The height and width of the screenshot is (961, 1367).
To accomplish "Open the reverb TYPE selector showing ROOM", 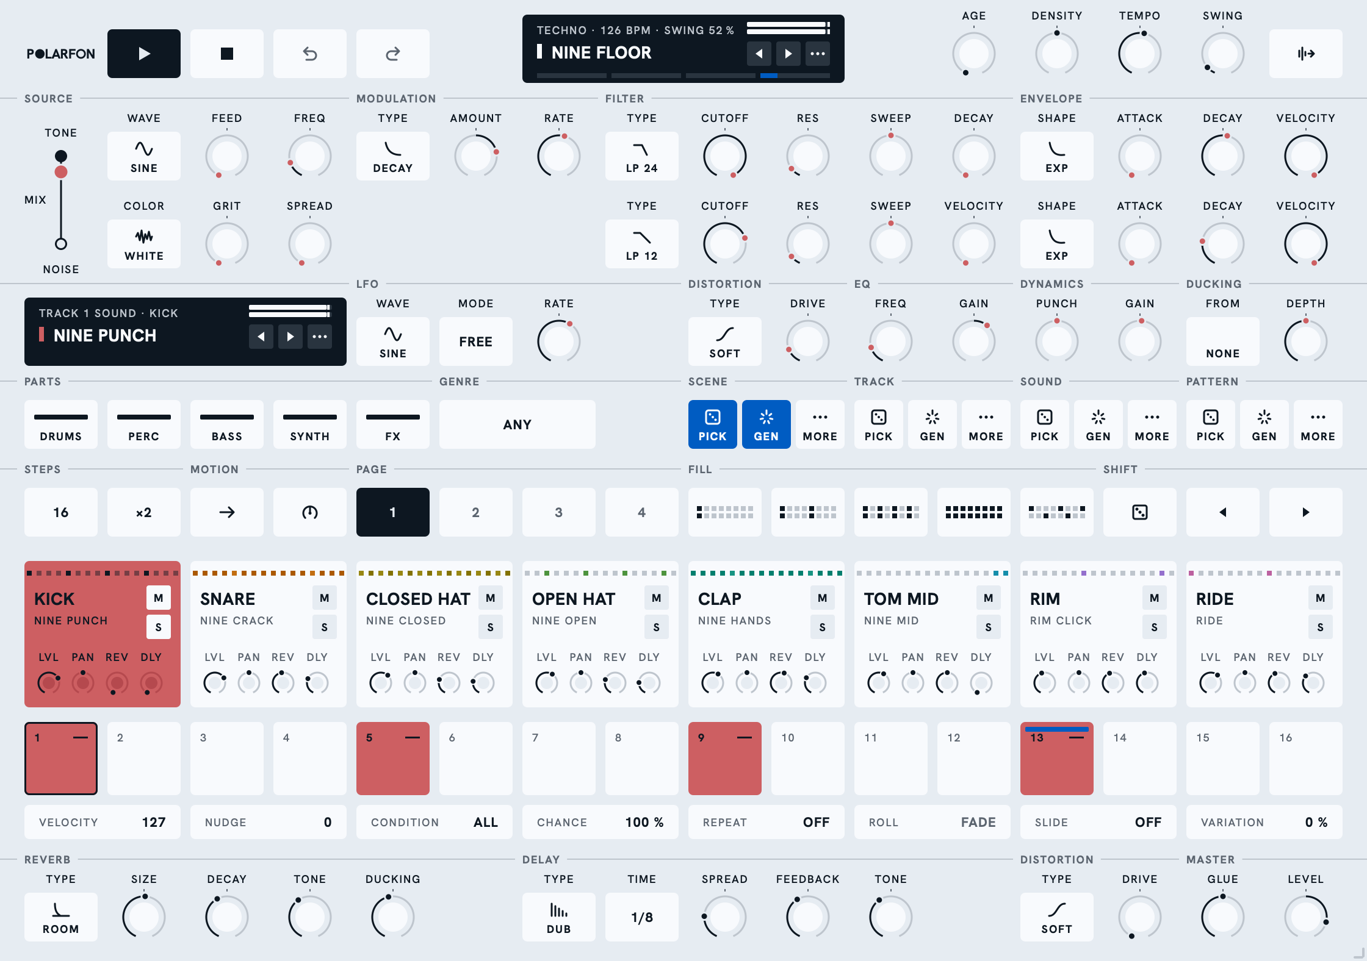I will 61,917.
